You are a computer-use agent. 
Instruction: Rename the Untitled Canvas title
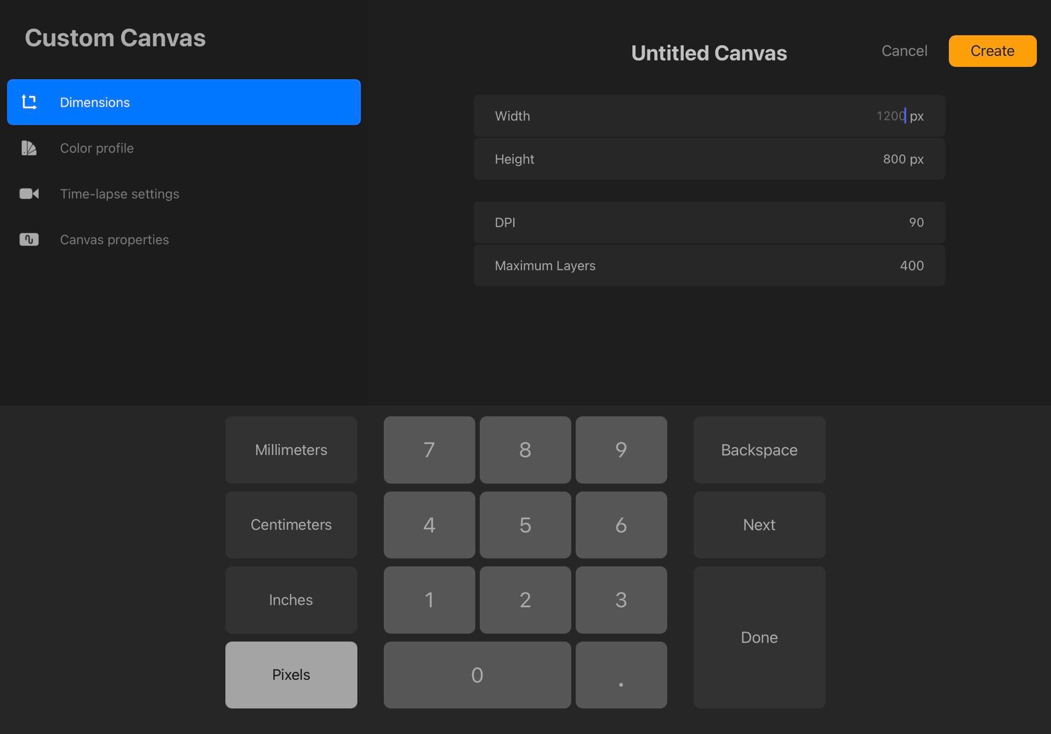coord(709,53)
